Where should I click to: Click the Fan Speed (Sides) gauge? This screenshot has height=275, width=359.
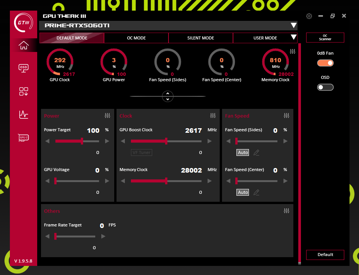coord(168,62)
